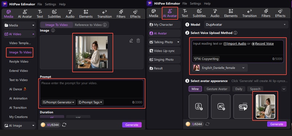This screenshot has height=136, width=292.
Task: Click info icon beside Select Voice Upload Method
Action: click(x=235, y=33)
